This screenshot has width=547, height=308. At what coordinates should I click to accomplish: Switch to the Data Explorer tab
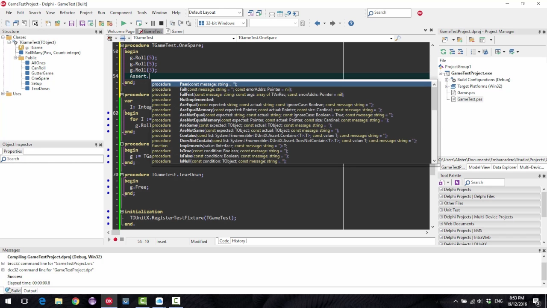[x=504, y=167]
